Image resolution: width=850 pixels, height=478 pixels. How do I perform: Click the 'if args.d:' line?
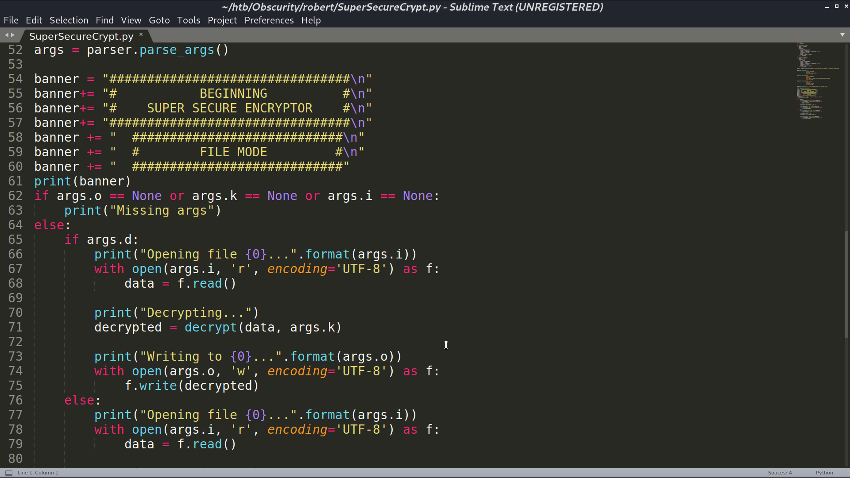pos(101,240)
